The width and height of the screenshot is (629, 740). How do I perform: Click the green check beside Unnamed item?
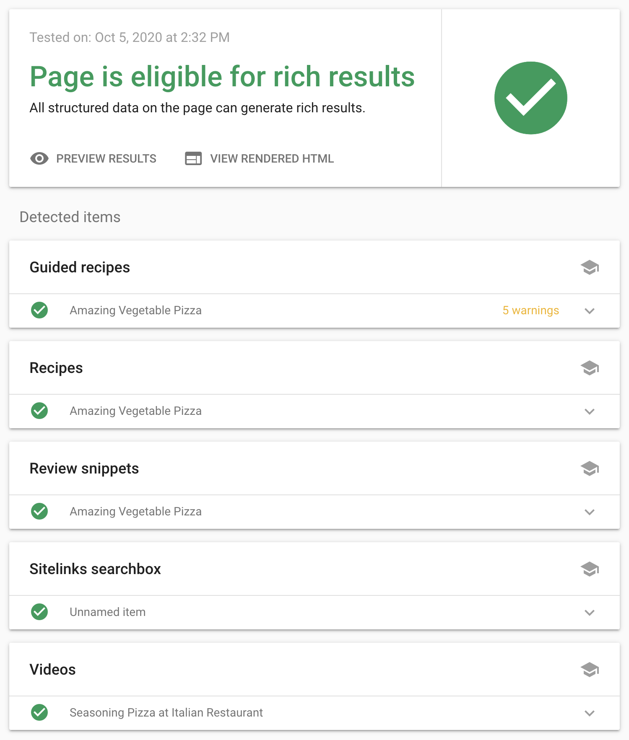[x=39, y=612]
